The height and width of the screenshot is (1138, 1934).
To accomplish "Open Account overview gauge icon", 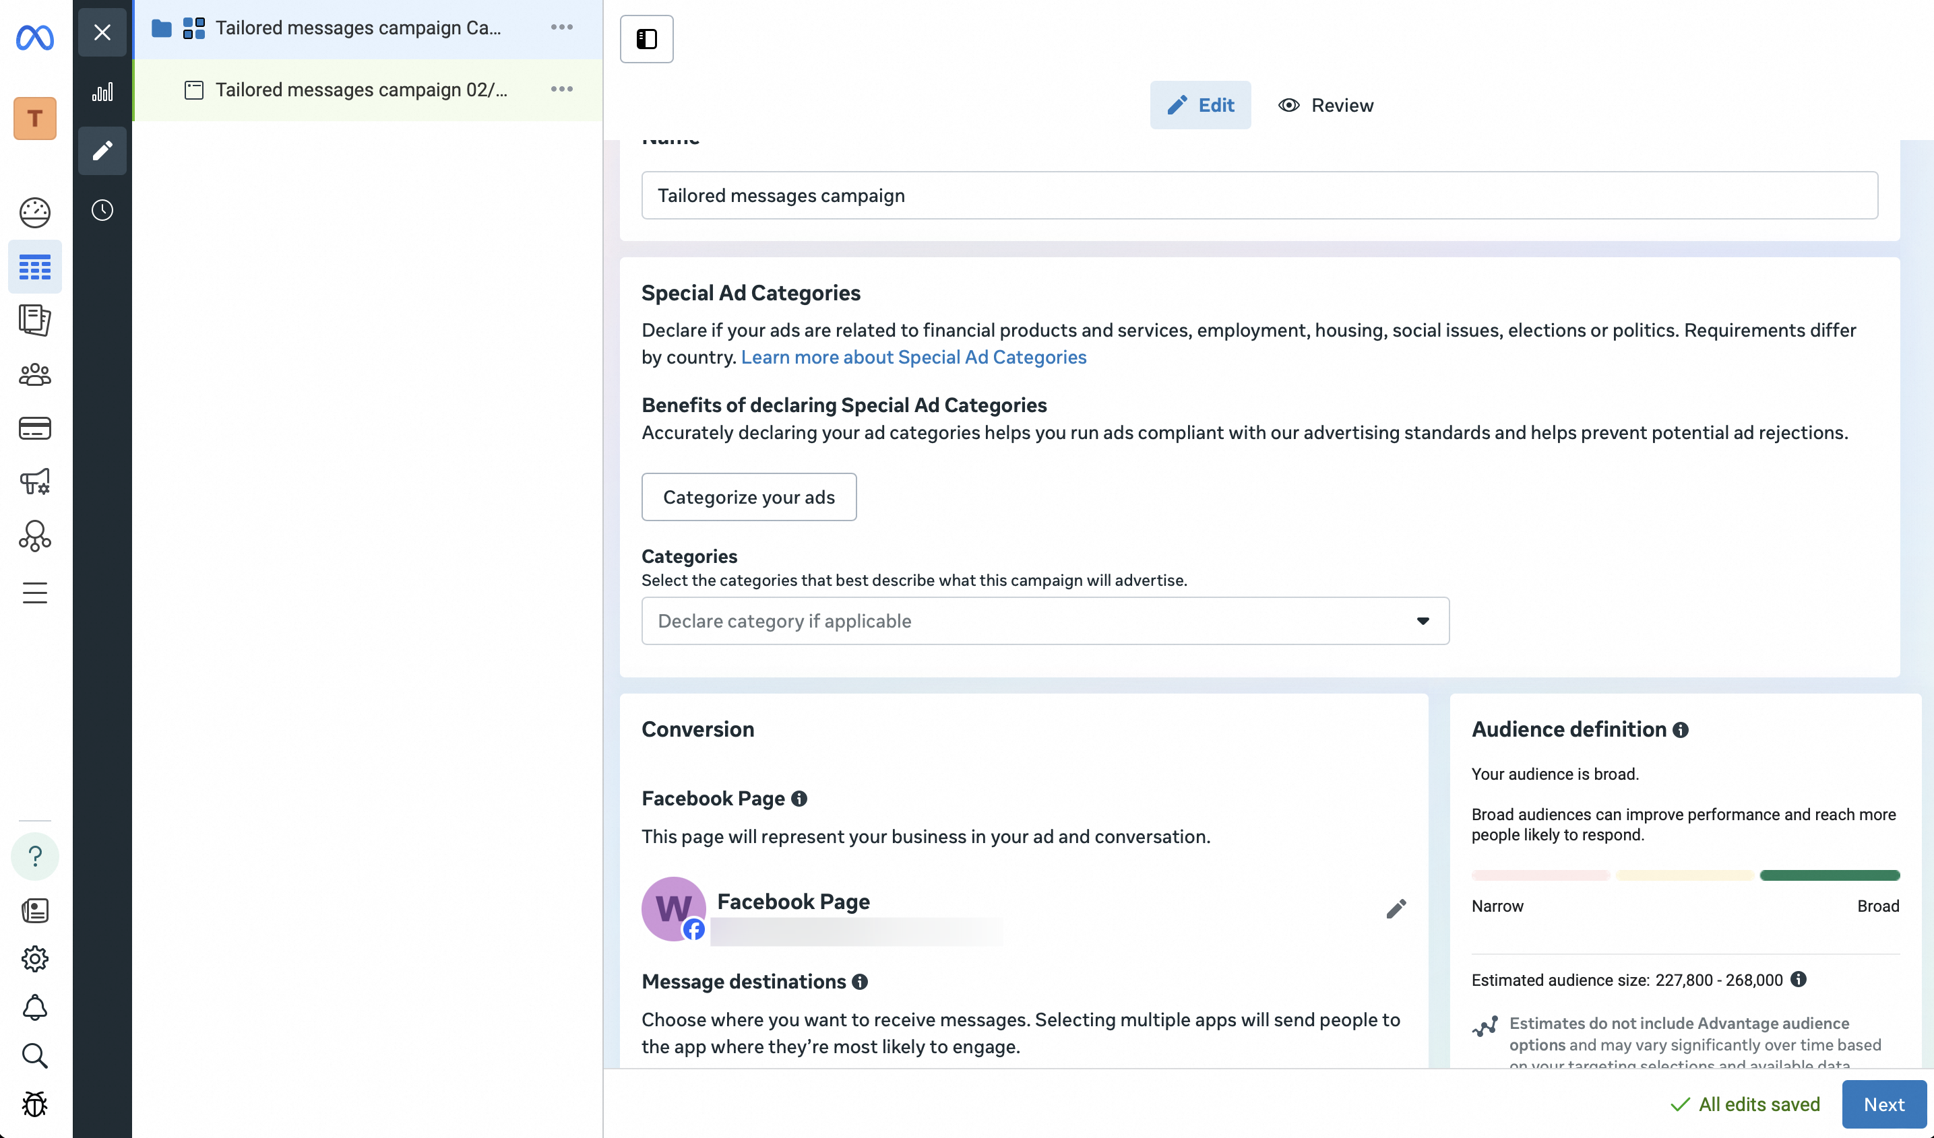I will coord(34,212).
